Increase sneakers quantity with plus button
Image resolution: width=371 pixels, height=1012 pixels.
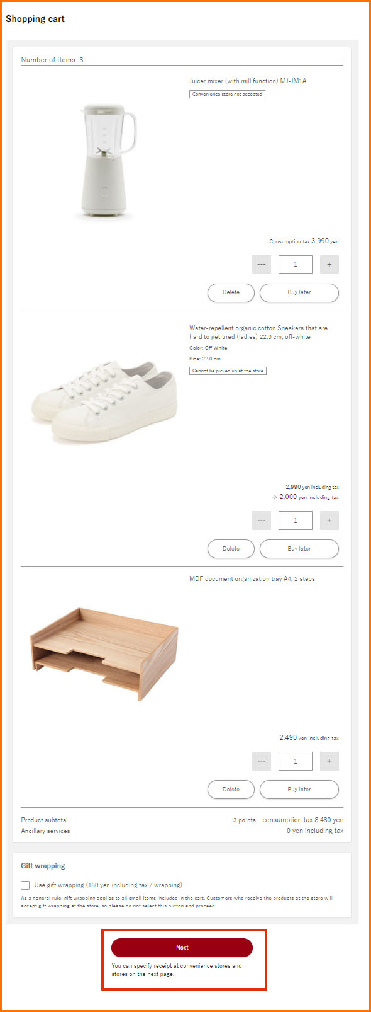pyautogui.click(x=329, y=520)
